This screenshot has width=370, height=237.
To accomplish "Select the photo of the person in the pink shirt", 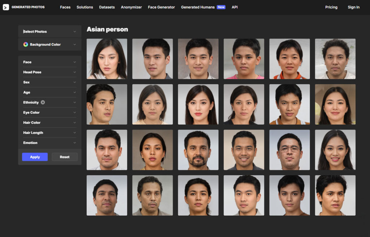I will [244, 59].
